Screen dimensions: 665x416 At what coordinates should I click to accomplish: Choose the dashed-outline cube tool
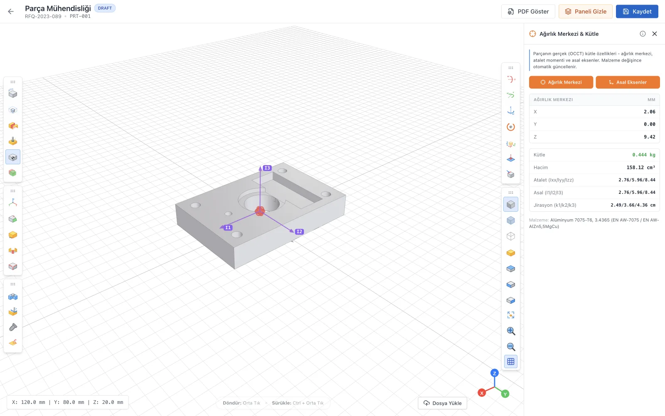click(x=13, y=110)
